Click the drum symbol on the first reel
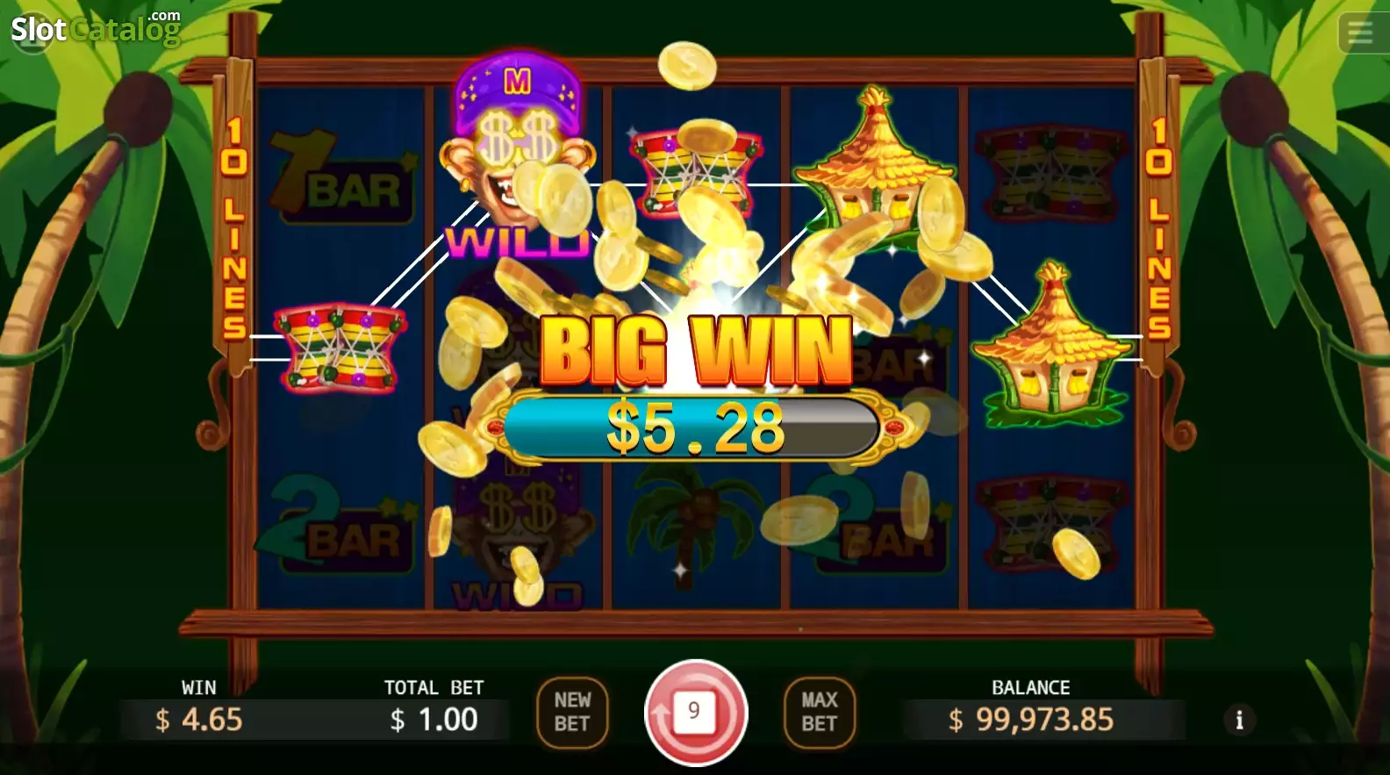1390x775 pixels. pyautogui.click(x=340, y=348)
